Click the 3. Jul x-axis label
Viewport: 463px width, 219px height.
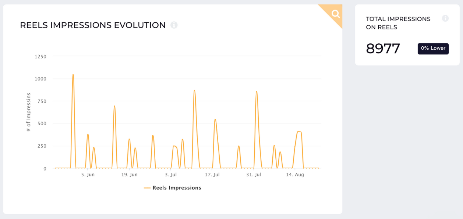pyautogui.click(x=171, y=175)
